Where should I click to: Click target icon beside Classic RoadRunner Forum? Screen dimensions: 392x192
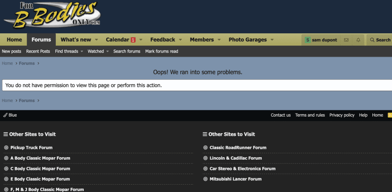tap(205, 147)
